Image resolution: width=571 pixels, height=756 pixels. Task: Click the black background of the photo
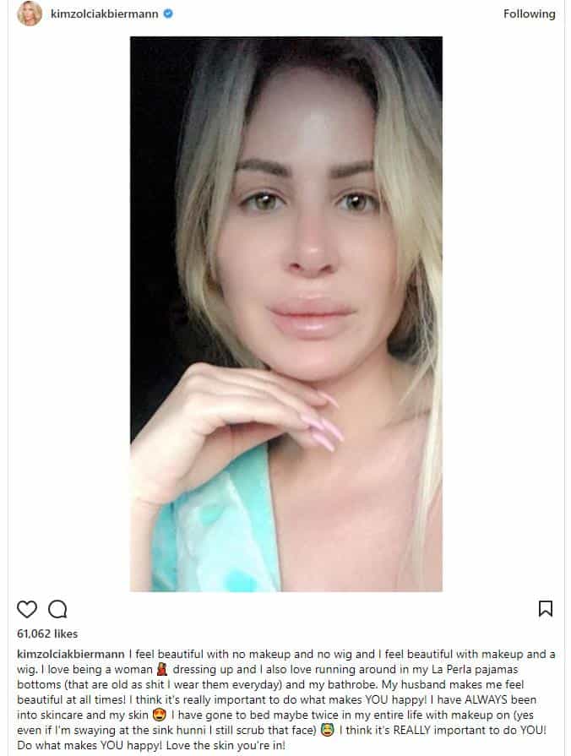tap(155, 193)
